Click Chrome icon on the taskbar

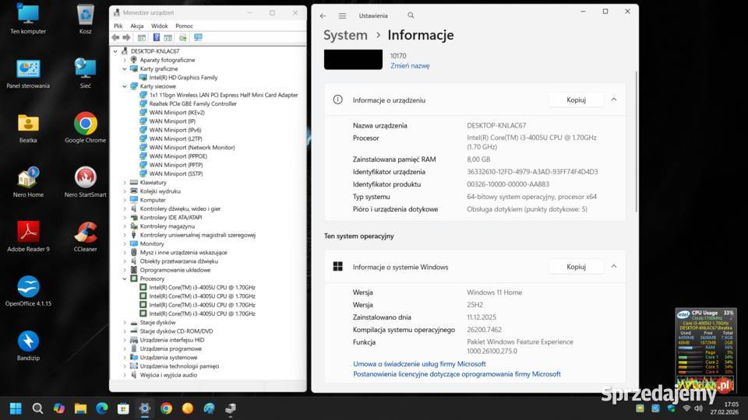166,408
